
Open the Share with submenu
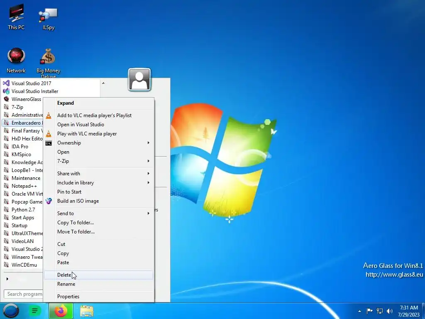99,173
